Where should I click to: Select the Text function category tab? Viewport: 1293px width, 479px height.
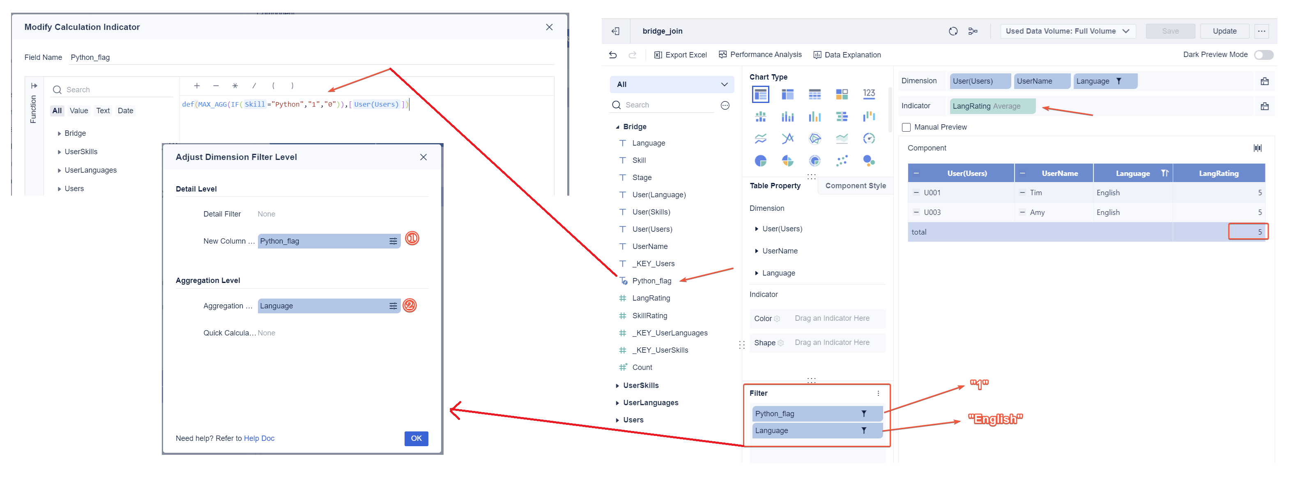pos(103,111)
